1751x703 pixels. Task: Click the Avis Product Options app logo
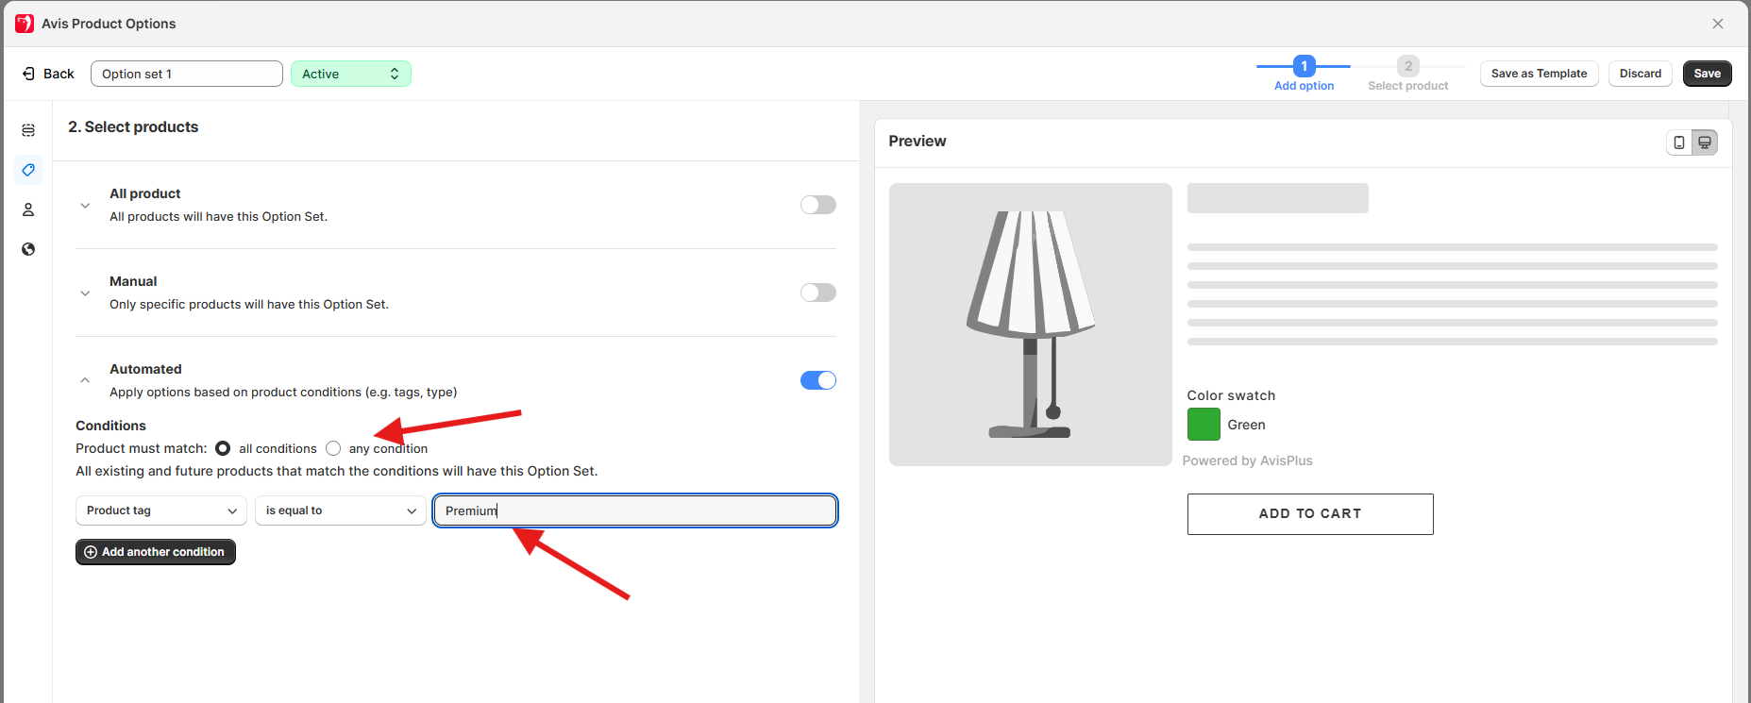(x=25, y=24)
